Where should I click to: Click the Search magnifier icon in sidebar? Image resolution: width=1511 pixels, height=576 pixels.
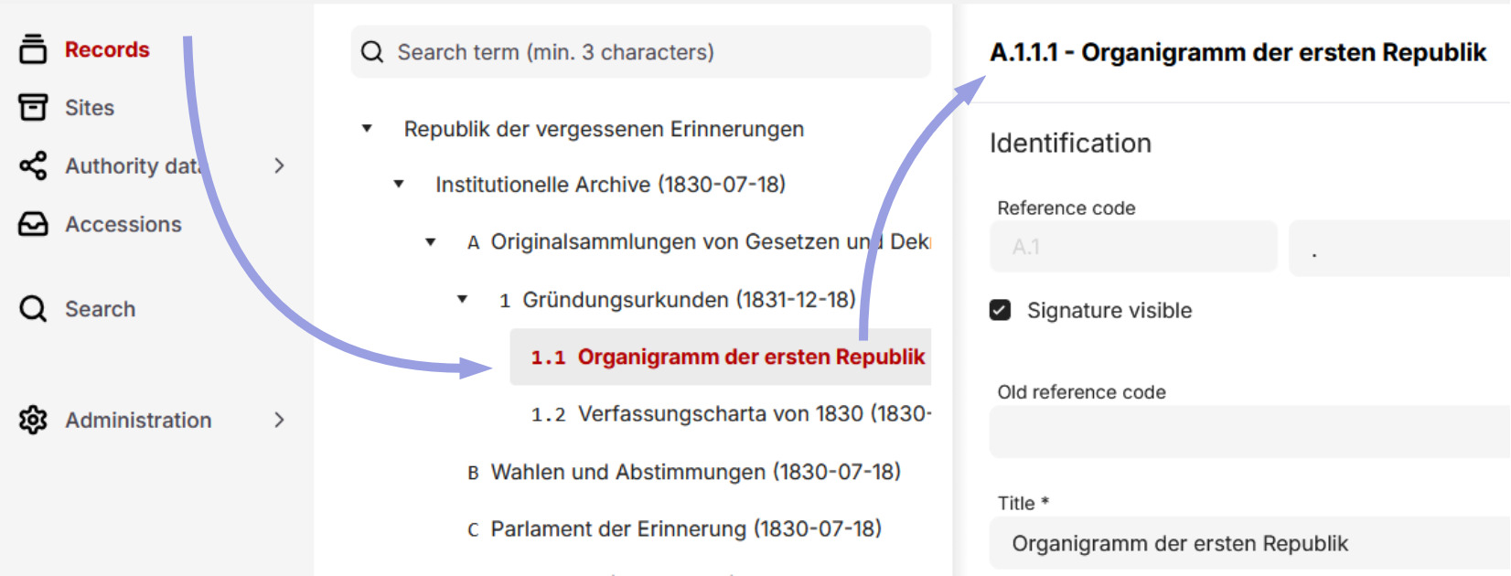(33, 309)
